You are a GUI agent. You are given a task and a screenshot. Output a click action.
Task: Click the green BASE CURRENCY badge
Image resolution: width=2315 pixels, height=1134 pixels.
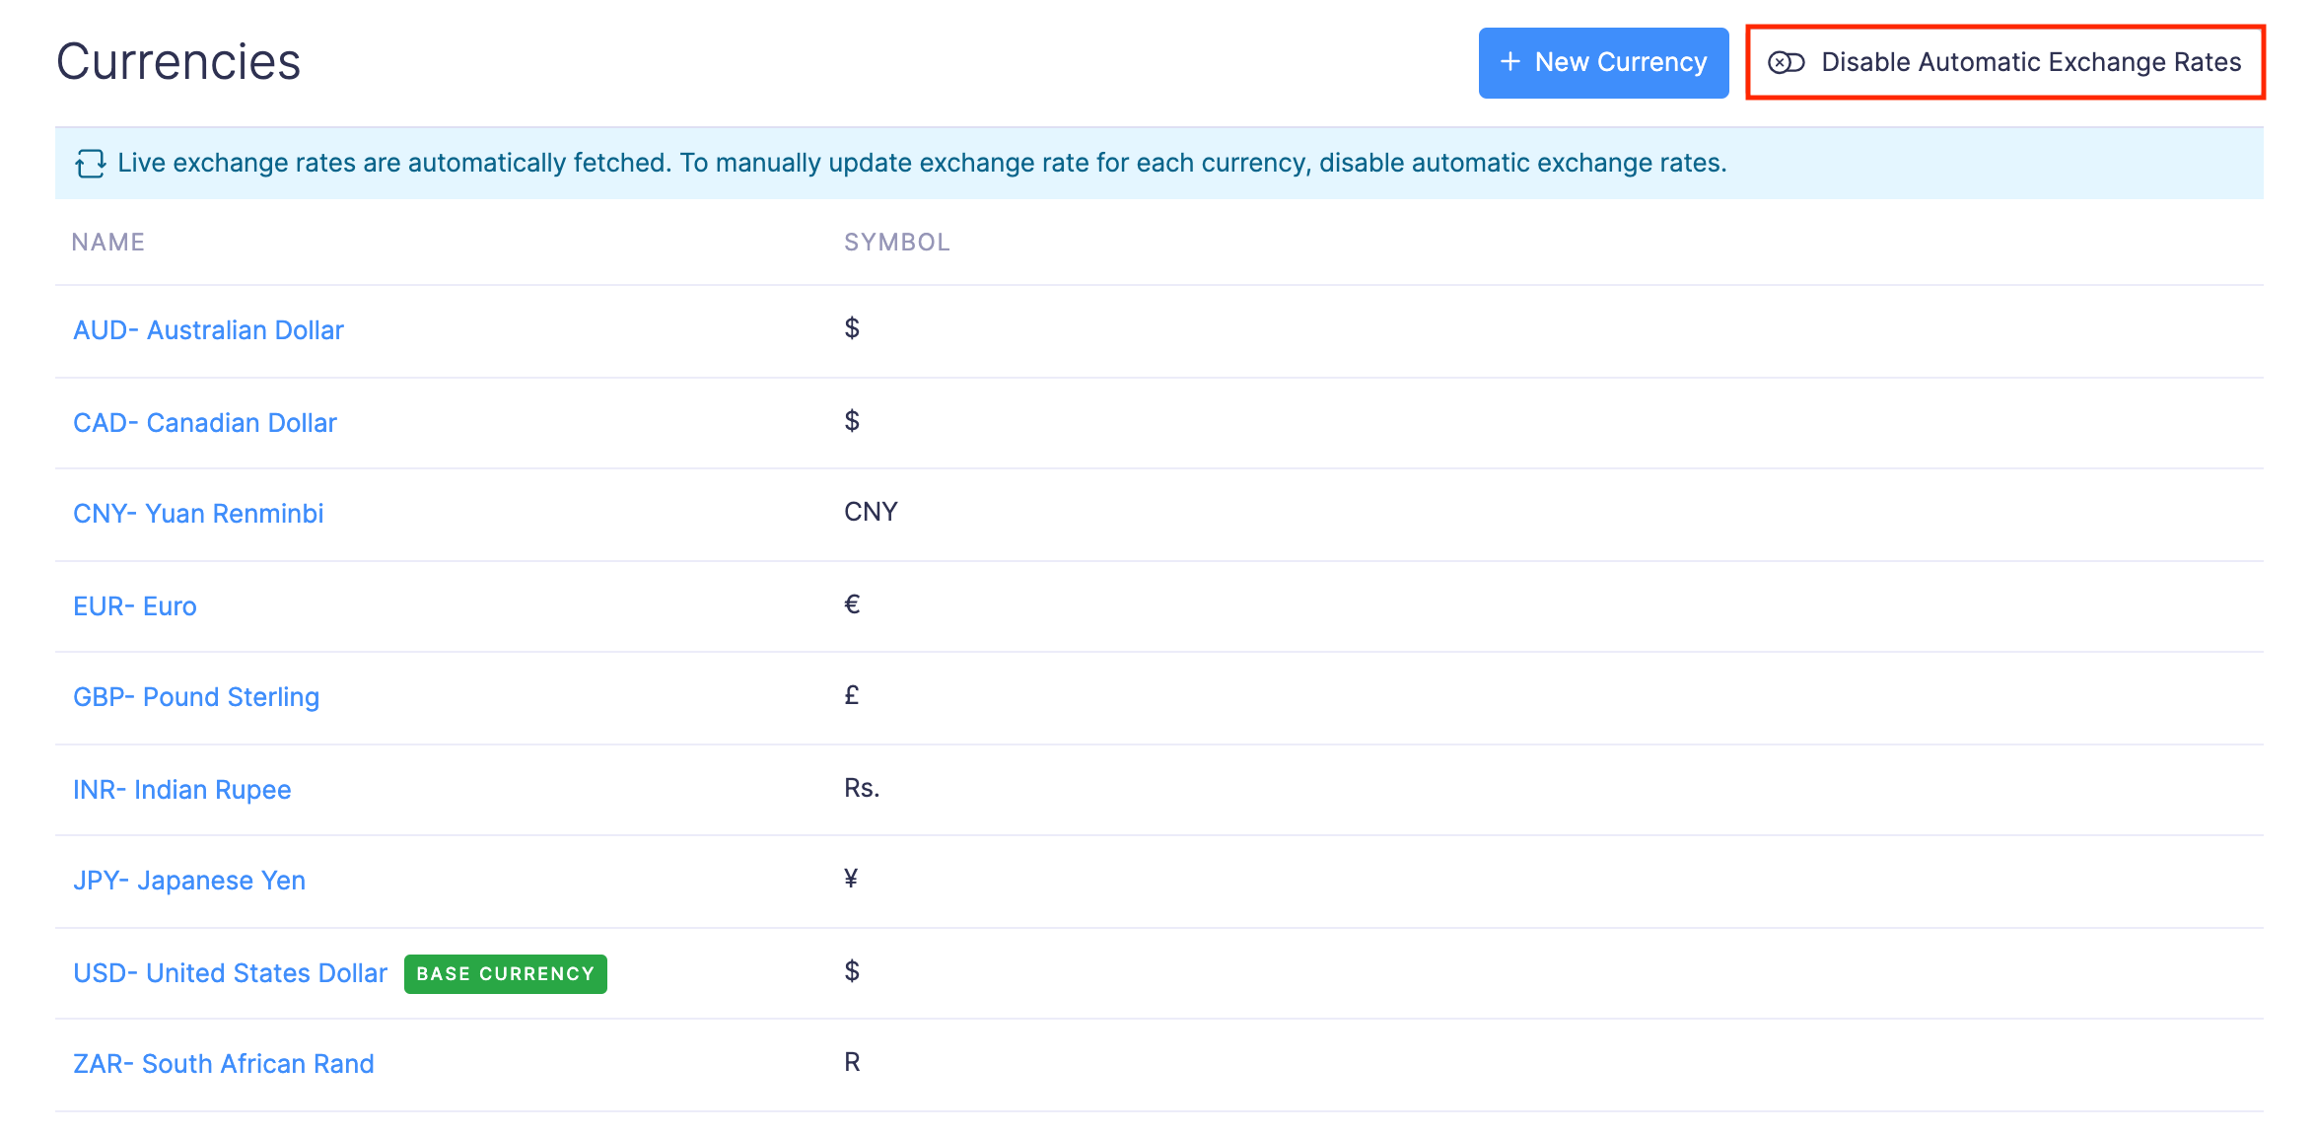(x=505, y=974)
